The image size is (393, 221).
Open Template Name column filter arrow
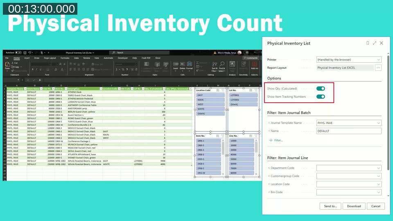tap(25, 89)
